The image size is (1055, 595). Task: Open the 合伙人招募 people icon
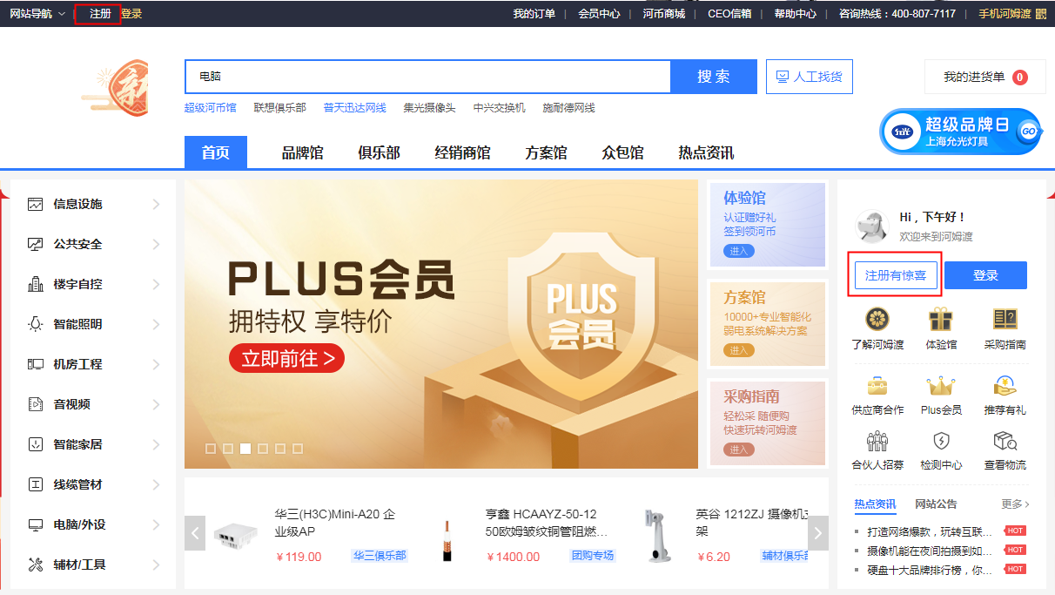click(x=877, y=441)
